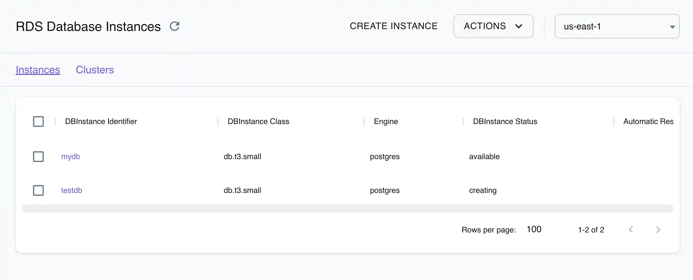693x280 pixels.
Task: Click the DBInstance Status column header
Action: pyautogui.click(x=505, y=121)
